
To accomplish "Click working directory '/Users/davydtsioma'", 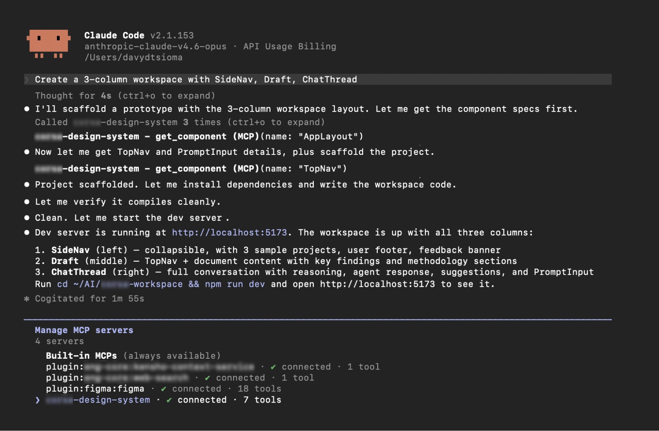I will [x=133, y=57].
